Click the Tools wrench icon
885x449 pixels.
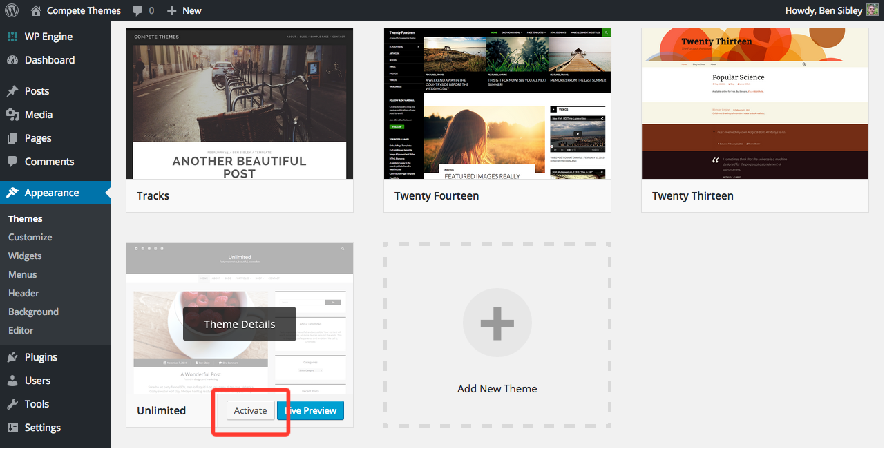(x=12, y=404)
